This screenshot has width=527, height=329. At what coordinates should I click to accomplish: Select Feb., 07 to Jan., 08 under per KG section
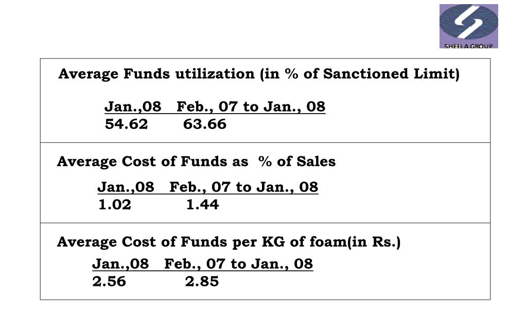pos(239,264)
